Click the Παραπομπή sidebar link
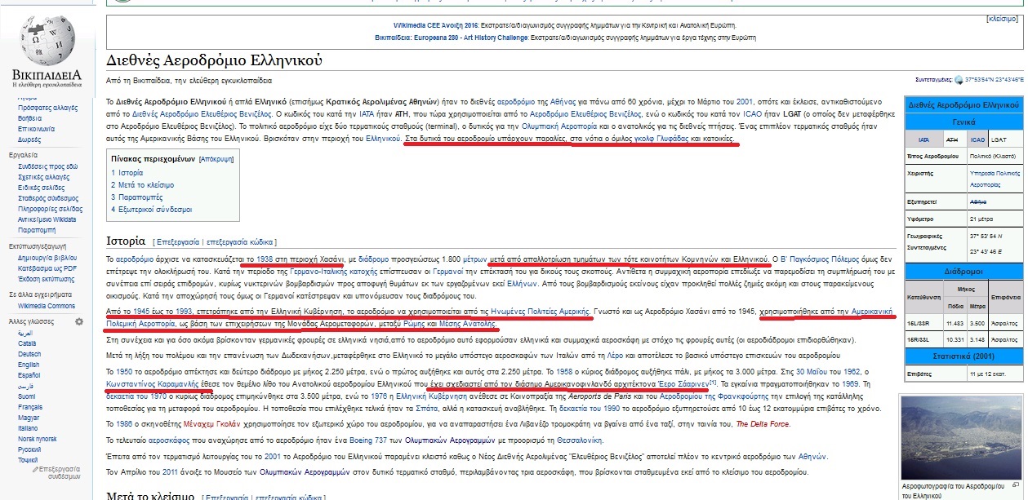 tap(36, 230)
